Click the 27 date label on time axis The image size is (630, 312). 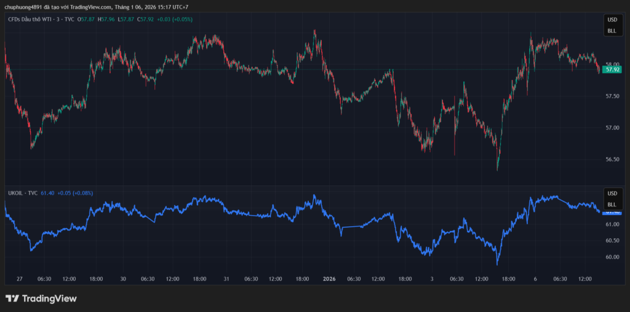click(x=20, y=279)
